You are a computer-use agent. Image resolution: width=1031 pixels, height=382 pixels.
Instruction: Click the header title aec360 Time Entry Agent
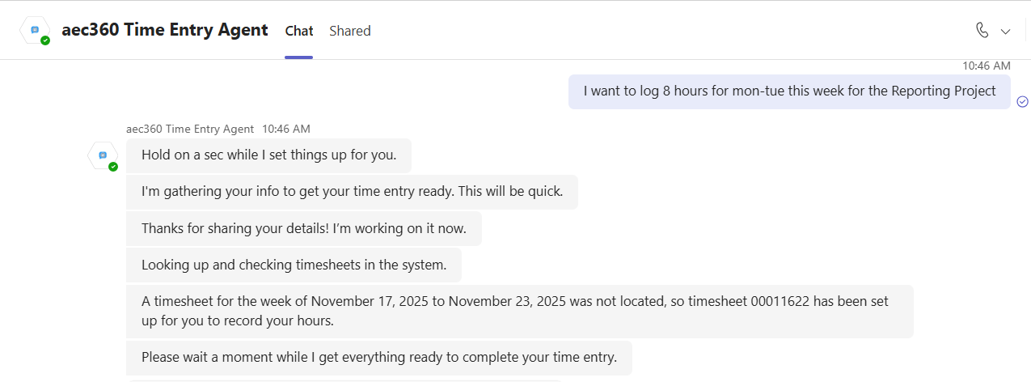(x=164, y=30)
